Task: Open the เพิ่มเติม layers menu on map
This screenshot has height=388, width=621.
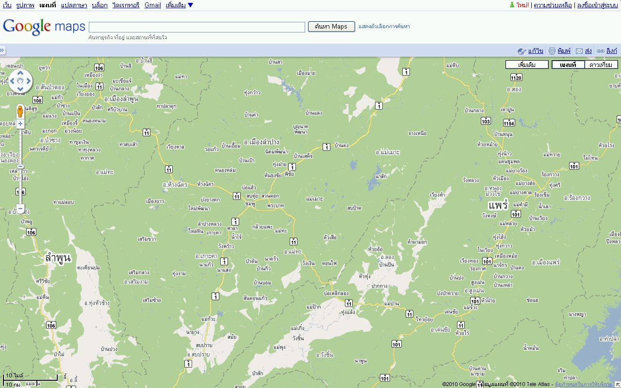Action: tap(527, 65)
